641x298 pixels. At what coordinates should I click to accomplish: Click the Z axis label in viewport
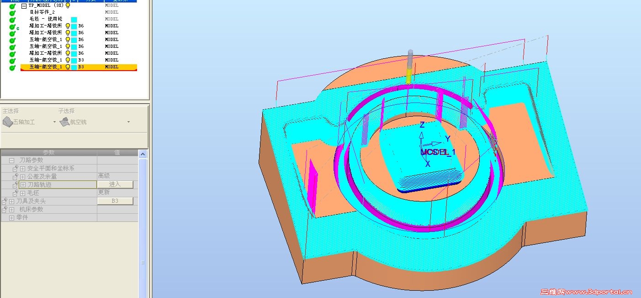(x=422, y=124)
